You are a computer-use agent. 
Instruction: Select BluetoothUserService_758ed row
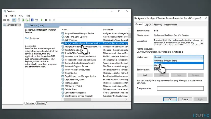[95, 70]
